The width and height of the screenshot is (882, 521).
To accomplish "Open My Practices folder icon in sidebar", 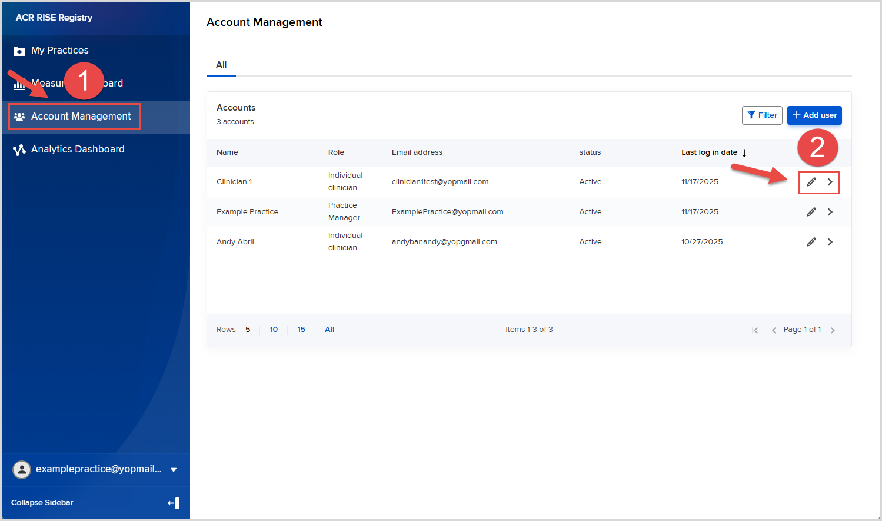I will 19,51.
